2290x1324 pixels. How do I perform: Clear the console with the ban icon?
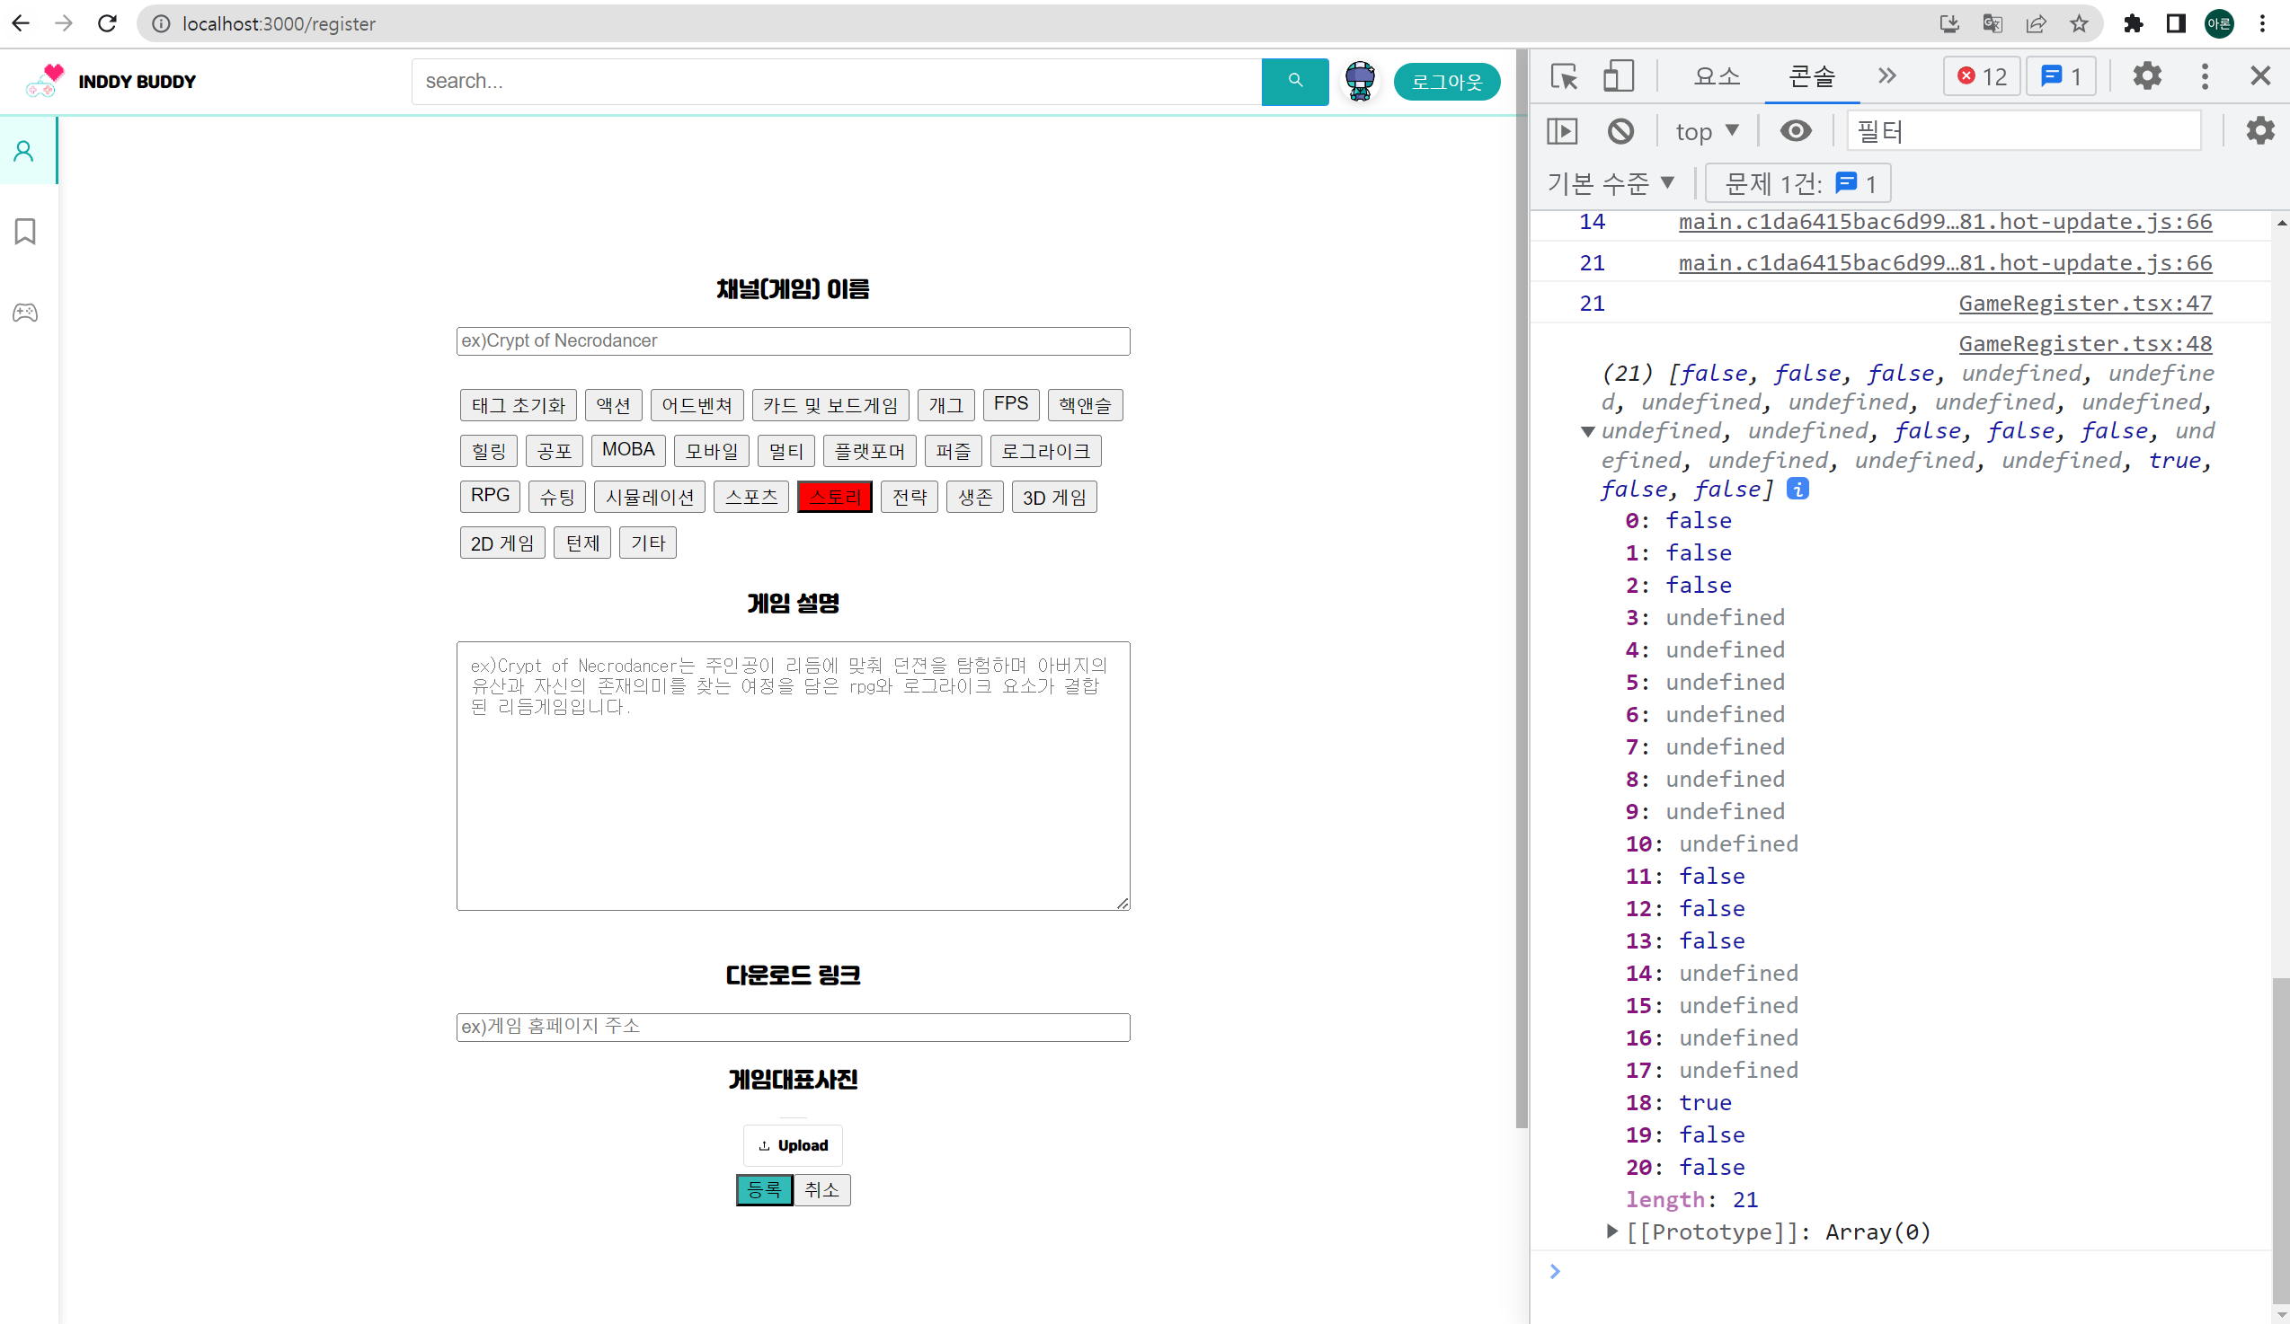1620,132
